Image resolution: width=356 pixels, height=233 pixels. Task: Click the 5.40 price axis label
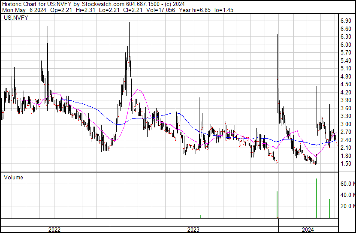click(x=346, y=61)
